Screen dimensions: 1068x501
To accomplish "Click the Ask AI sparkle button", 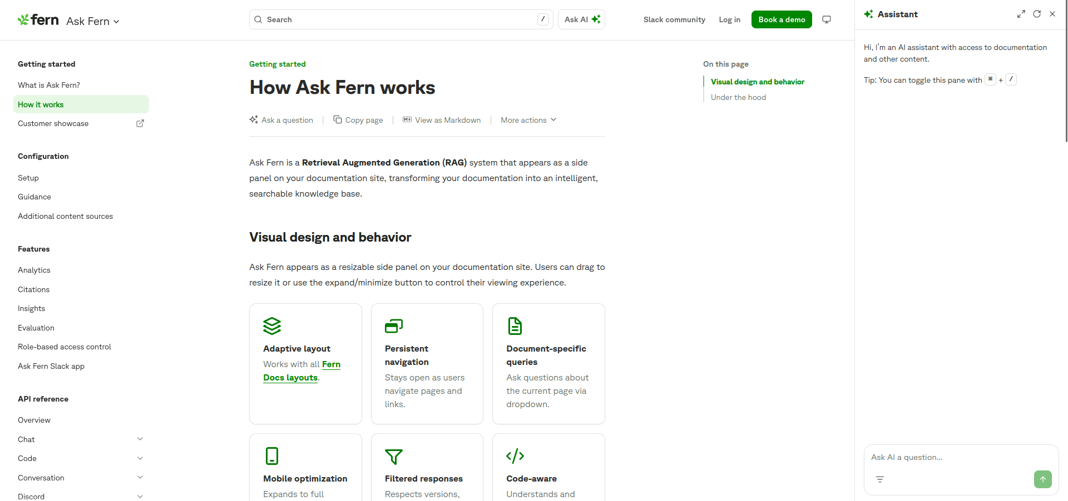I will coord(581,19).
